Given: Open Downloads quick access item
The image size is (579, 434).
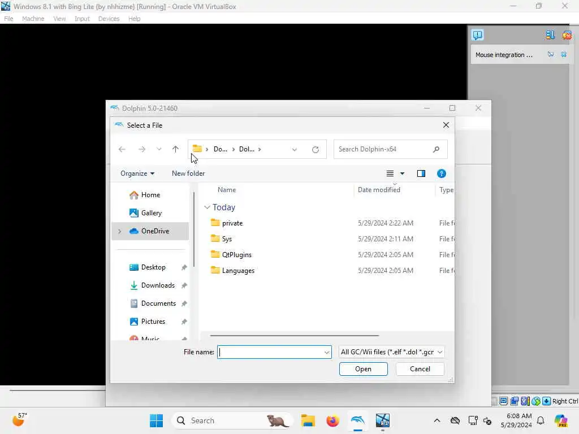Looking at the screenshot, I should (150, 285).
